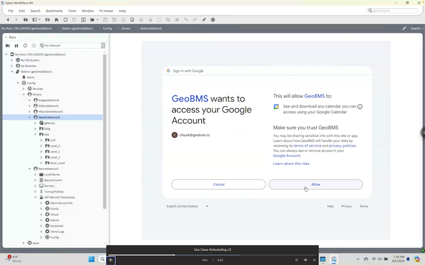425x265 pixels.
Task: Seek on the video progress bar
Action: (212, 255)
